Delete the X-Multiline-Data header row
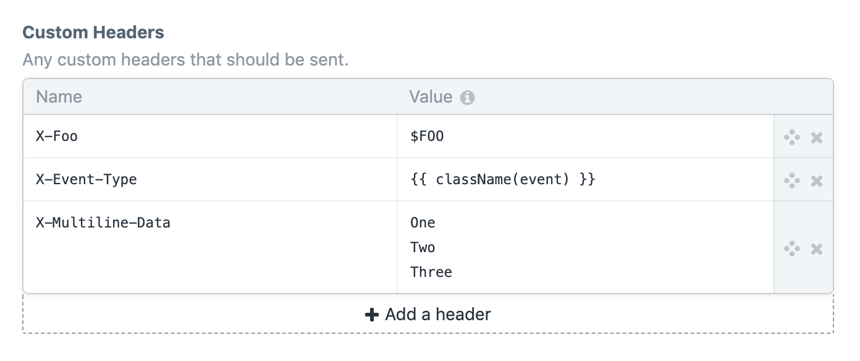The height and width of the screenshot is (361, 860). pyautogui.click(x=817, y=248)
